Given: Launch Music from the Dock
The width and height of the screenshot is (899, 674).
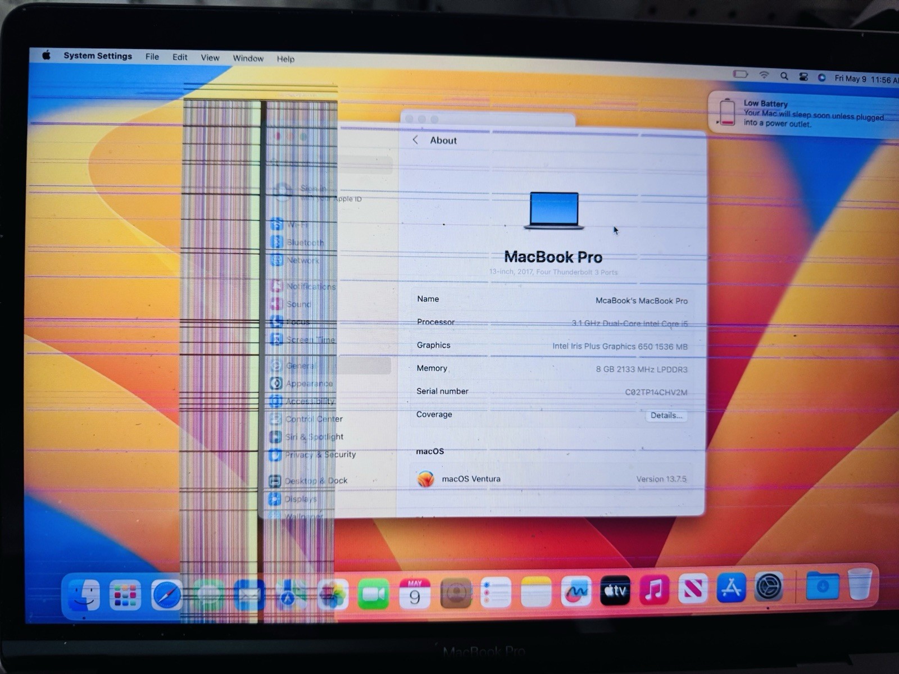Looking at the screenshot, I should [x=654, y=590].
